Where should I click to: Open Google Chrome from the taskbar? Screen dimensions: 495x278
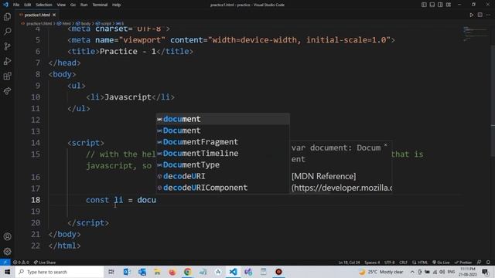click(x=187, y=272)
